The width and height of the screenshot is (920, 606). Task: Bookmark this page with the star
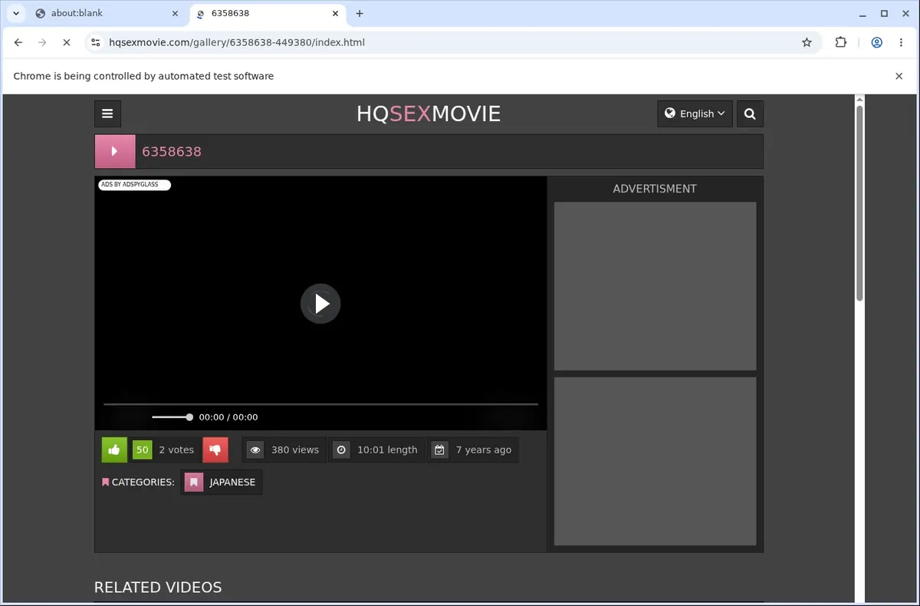[807, 42]
